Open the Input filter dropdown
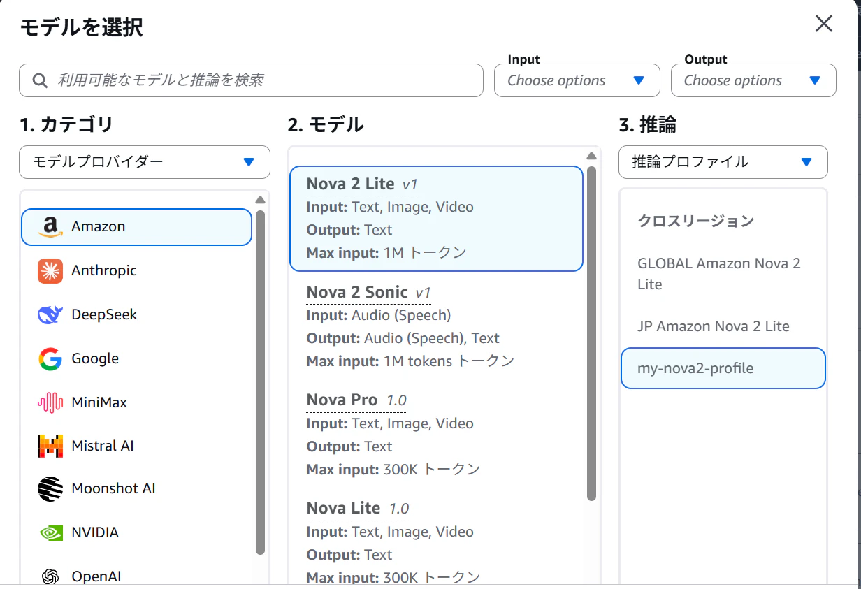The width and height of the screenshot is (861, 589). (x=577, y=80)
